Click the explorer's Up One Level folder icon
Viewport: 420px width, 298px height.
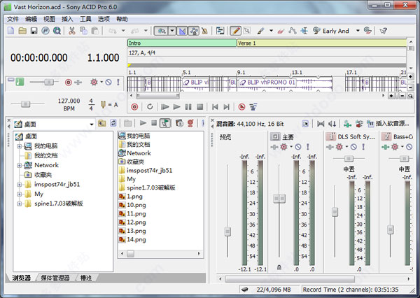click(102, 124)
